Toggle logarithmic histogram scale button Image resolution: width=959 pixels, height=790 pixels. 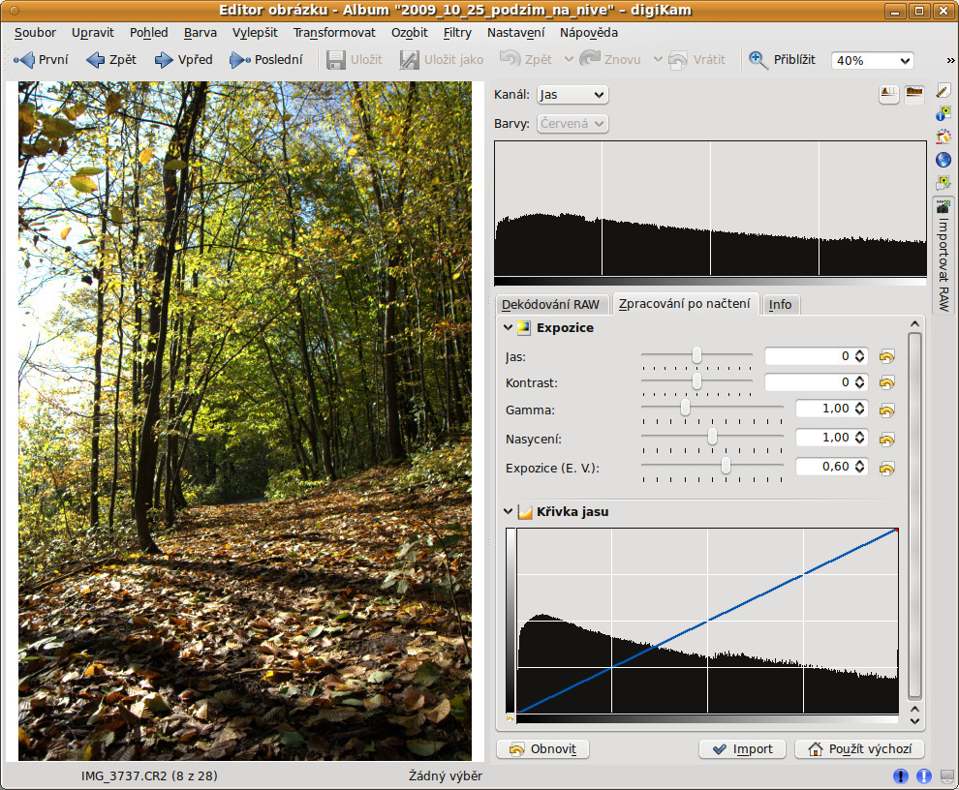[913, 94]
